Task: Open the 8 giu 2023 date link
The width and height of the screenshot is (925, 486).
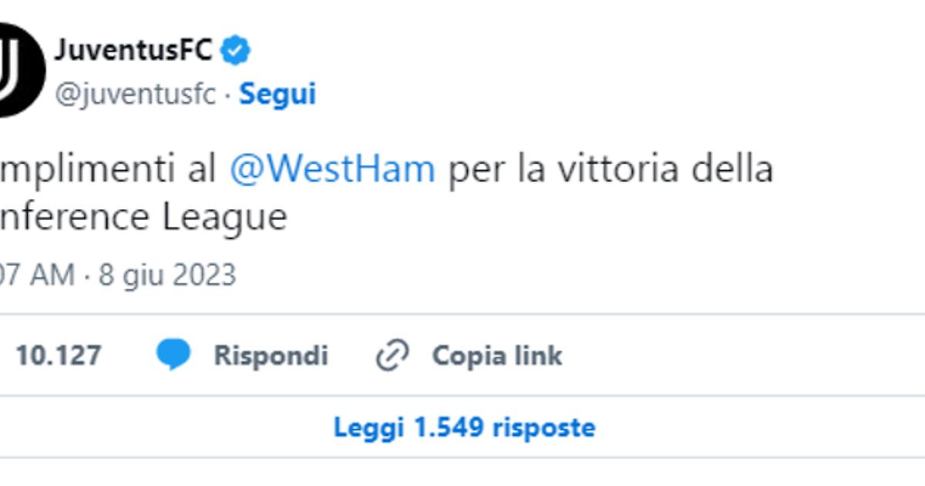Action: coord(167,275)
